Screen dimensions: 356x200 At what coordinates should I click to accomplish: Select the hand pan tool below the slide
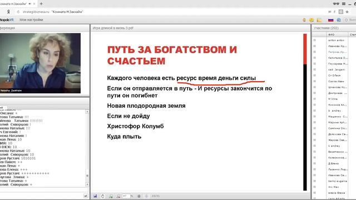click(102, 196)
